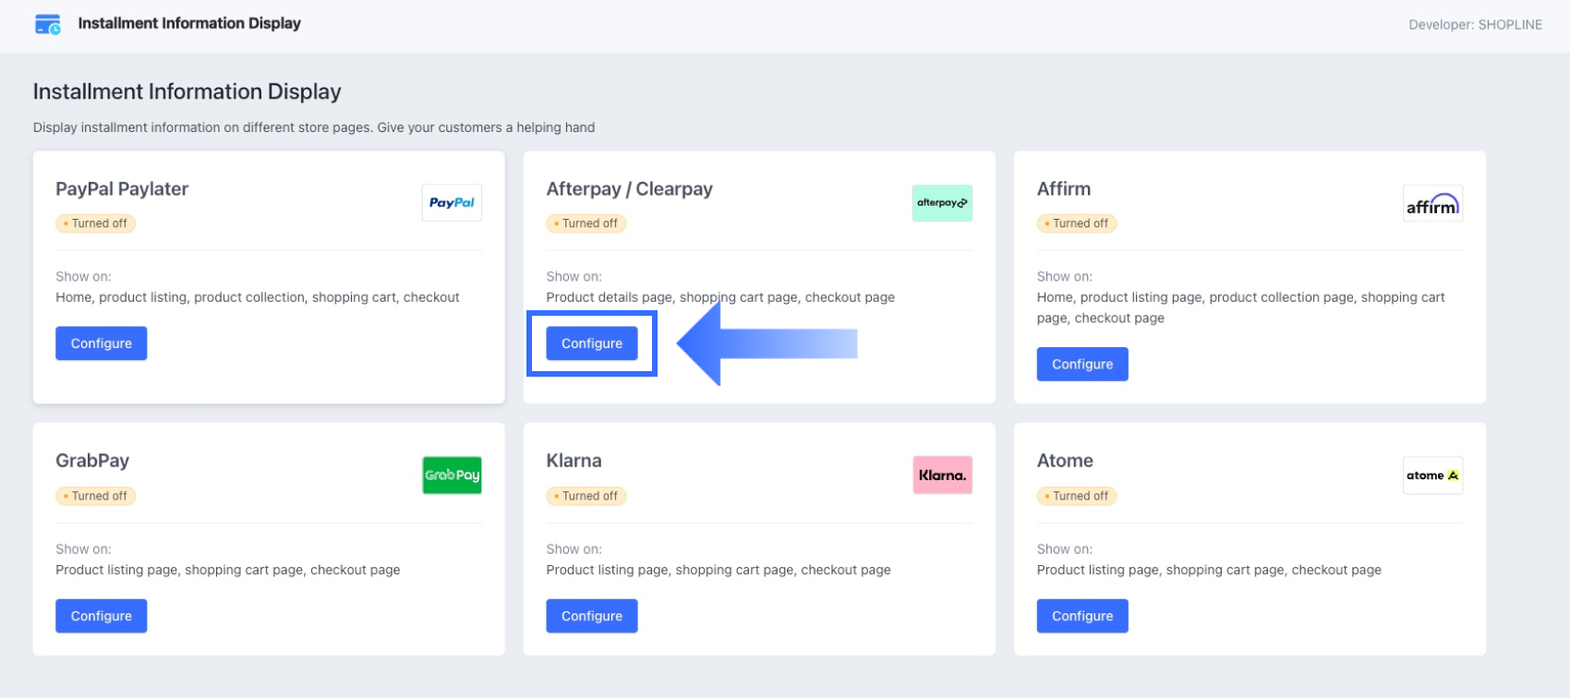This screenshot has width=1570, height=698.
Task: Select the Klarna card title
Action: coord(574,461)
